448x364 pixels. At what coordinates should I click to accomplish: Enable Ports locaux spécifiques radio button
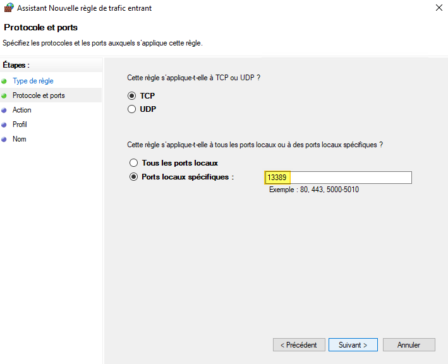(x=133, y=177)
